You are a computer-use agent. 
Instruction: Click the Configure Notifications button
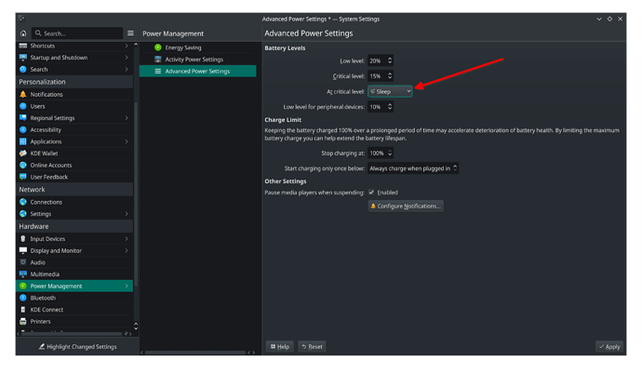coord(406,207)
